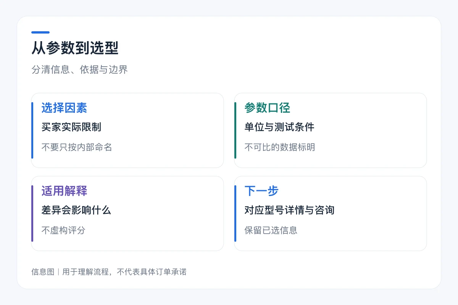458x305 pixels.
Task: Click the text 单位与测试条件
Action: point(279,127)
